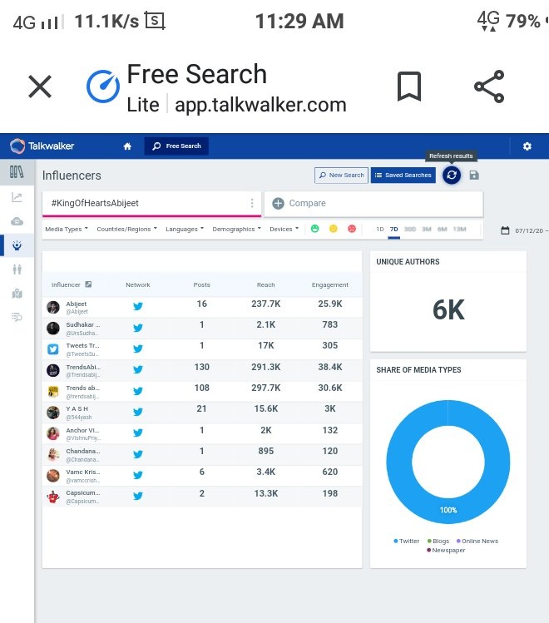This screenshot has width=549, height=623.
Task: Add a Compare search topic
Action: pos(373,204)
